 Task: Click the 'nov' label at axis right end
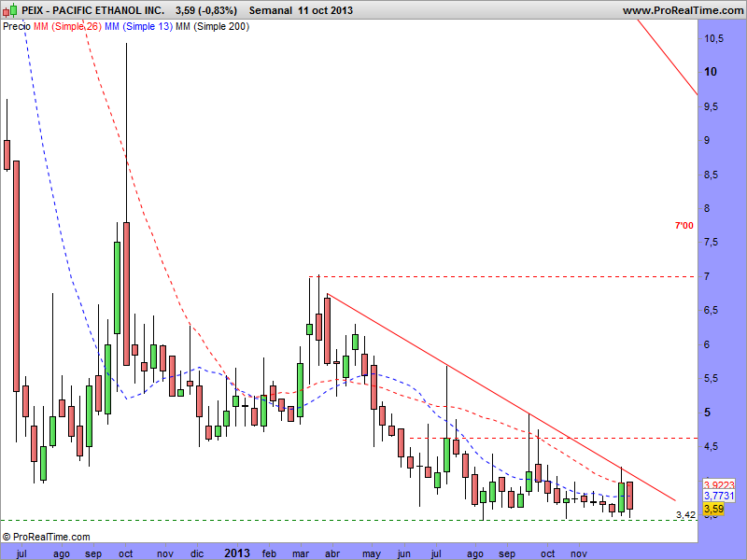click(579, 553)
